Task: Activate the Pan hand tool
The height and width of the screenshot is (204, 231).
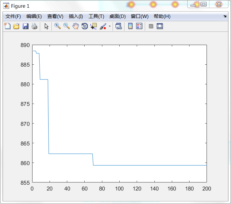Action: point(76,26)
